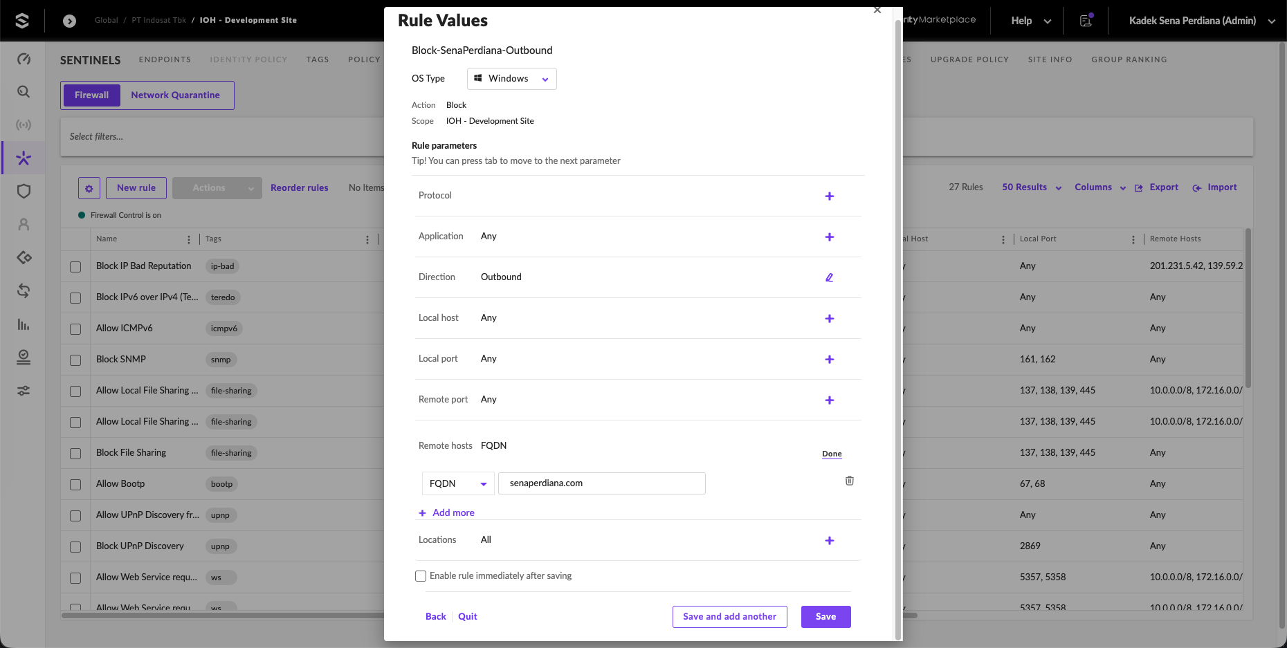Click the Add more link
This screenshot has height=648, width=1287.
pyautogui.click(x=447, y=513)
